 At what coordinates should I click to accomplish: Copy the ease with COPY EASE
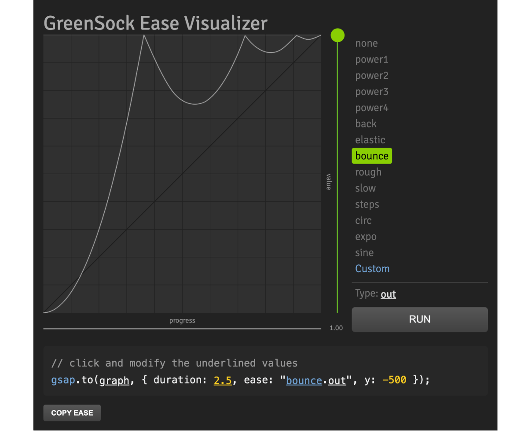72,413
